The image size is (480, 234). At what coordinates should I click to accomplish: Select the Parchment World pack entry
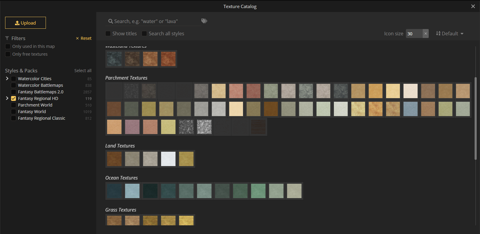tap(35, 105)
